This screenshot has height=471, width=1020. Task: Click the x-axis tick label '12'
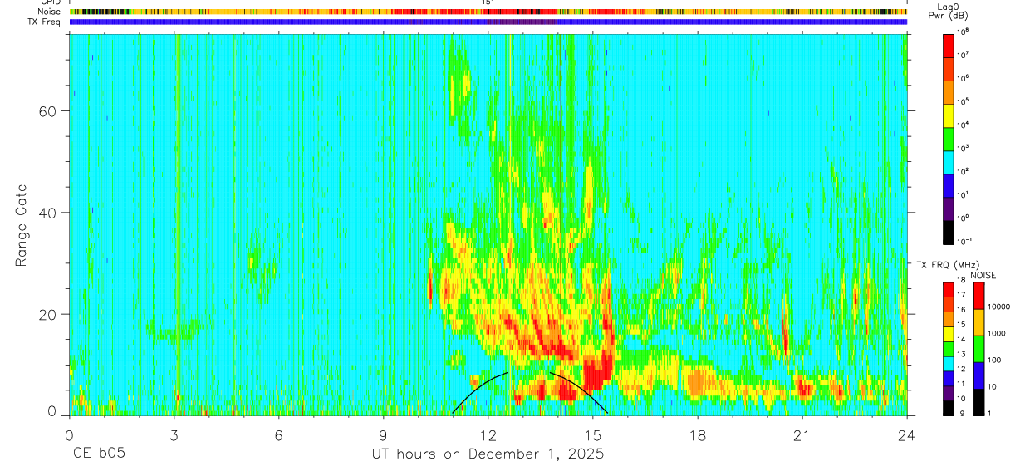pos(488,435)
